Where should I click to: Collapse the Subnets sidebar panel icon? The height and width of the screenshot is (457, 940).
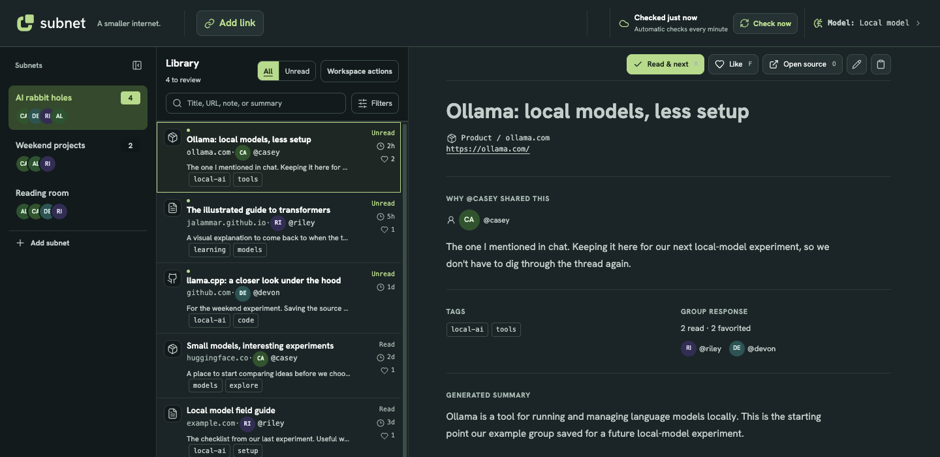point(137,65)
